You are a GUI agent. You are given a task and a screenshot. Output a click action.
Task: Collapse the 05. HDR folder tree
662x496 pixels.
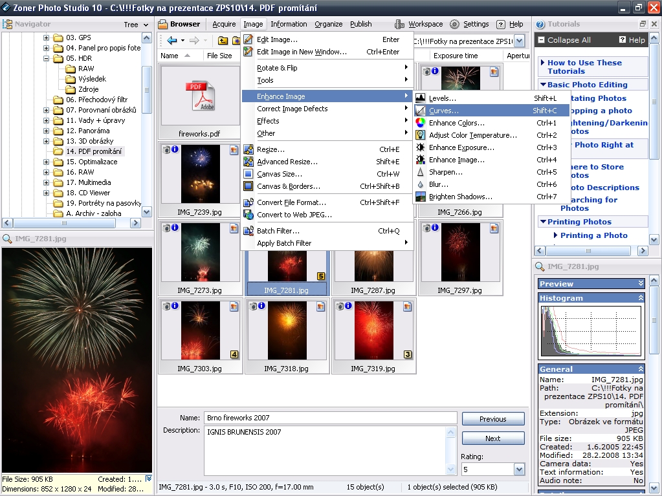pos(47,58)
